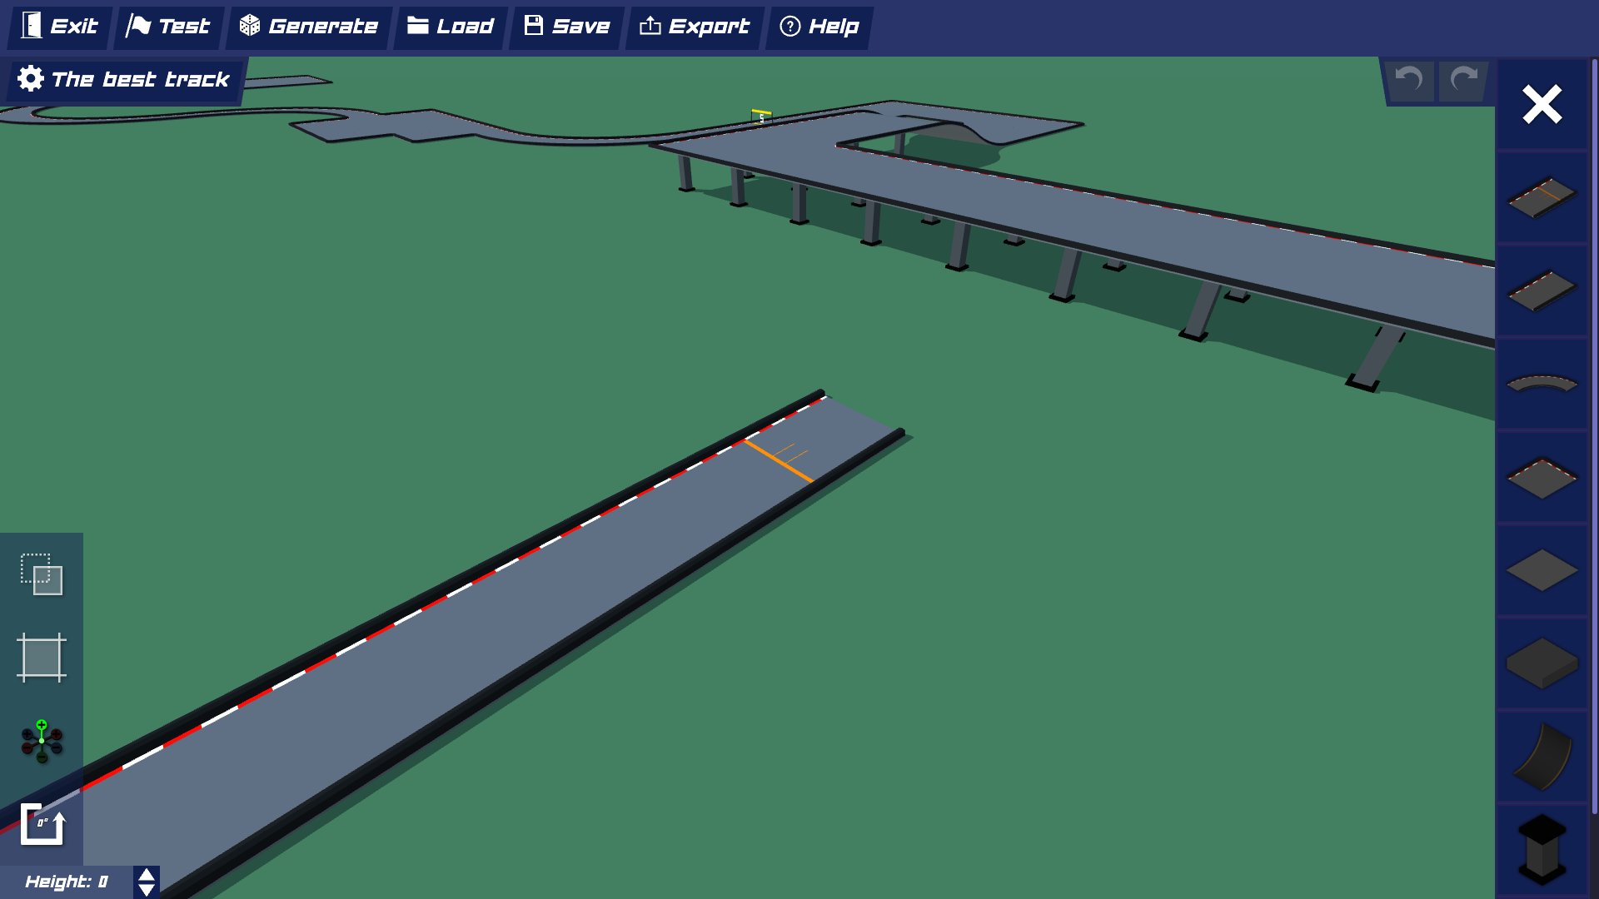Choose the plain flat road tile
The height and width of the screenshot is (899, 1599).
click(1542, 571)
